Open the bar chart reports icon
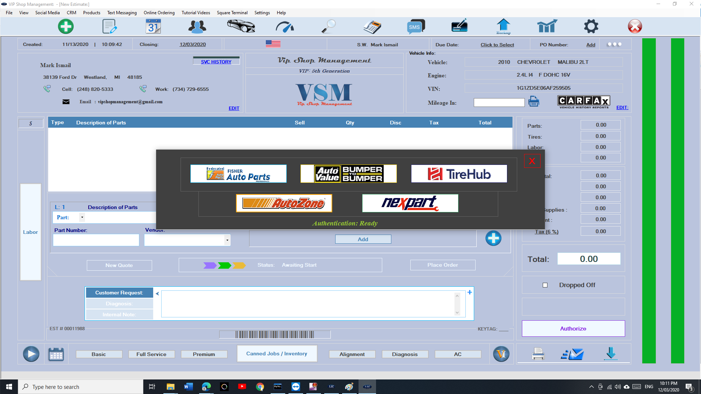701x394 pixels. click(x=547, y=26)
